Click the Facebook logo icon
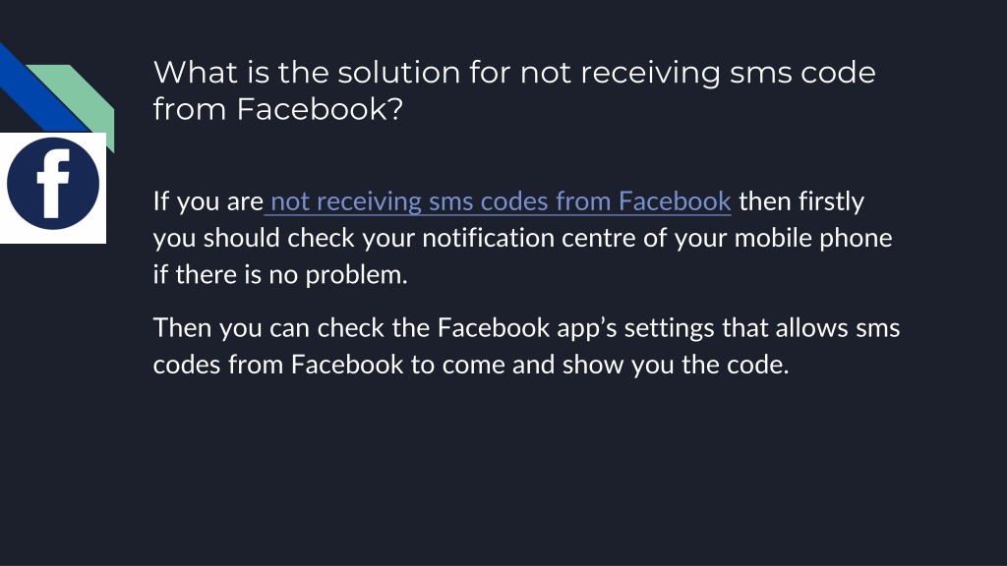This screenshot has height=566, width=1007. [53, 184]
